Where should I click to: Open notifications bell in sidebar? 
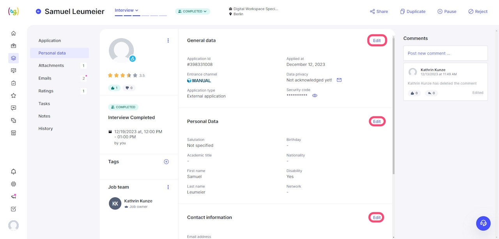tap(14, 172)
